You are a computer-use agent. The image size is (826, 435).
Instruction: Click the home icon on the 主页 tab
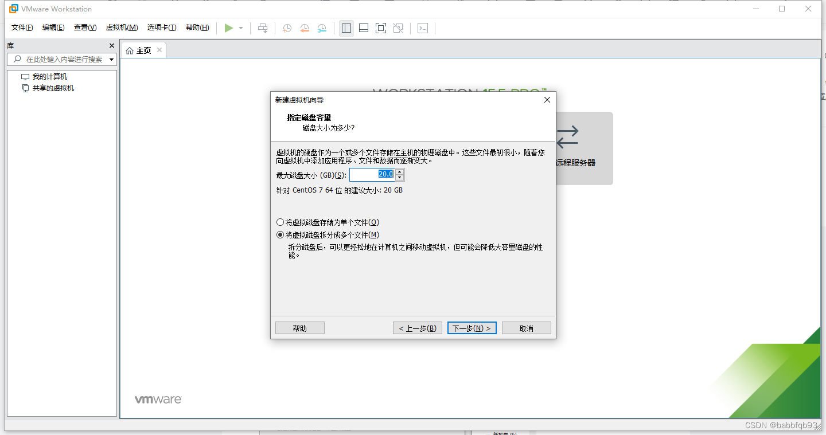[130, 50]
